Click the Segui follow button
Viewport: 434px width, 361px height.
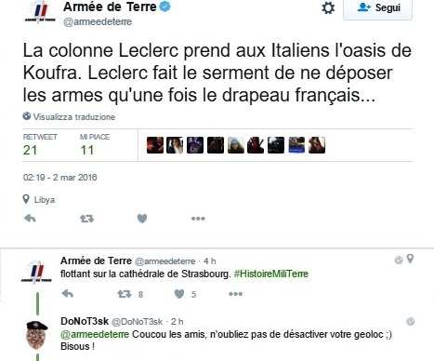coord(377,8)
